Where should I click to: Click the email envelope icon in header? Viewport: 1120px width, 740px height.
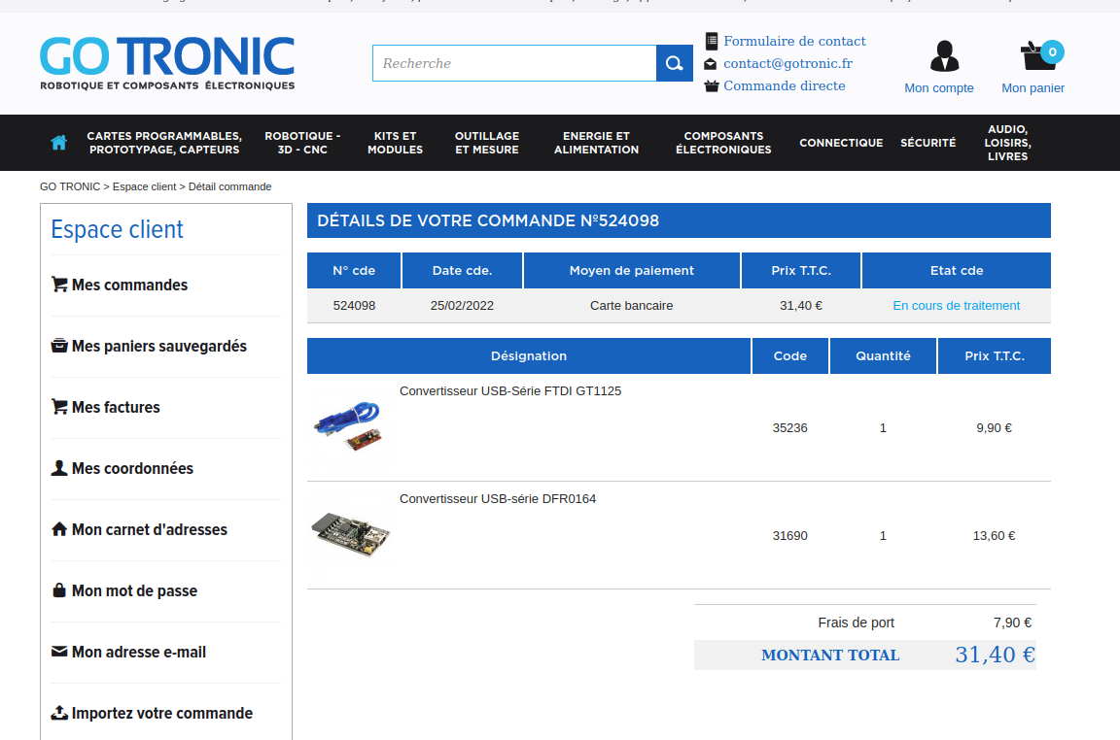pyautogui.click(x=712, y=64)
